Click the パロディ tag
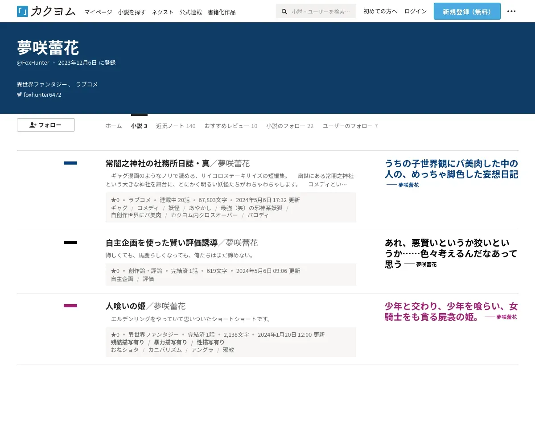535x446 pixels. point(258,215)
